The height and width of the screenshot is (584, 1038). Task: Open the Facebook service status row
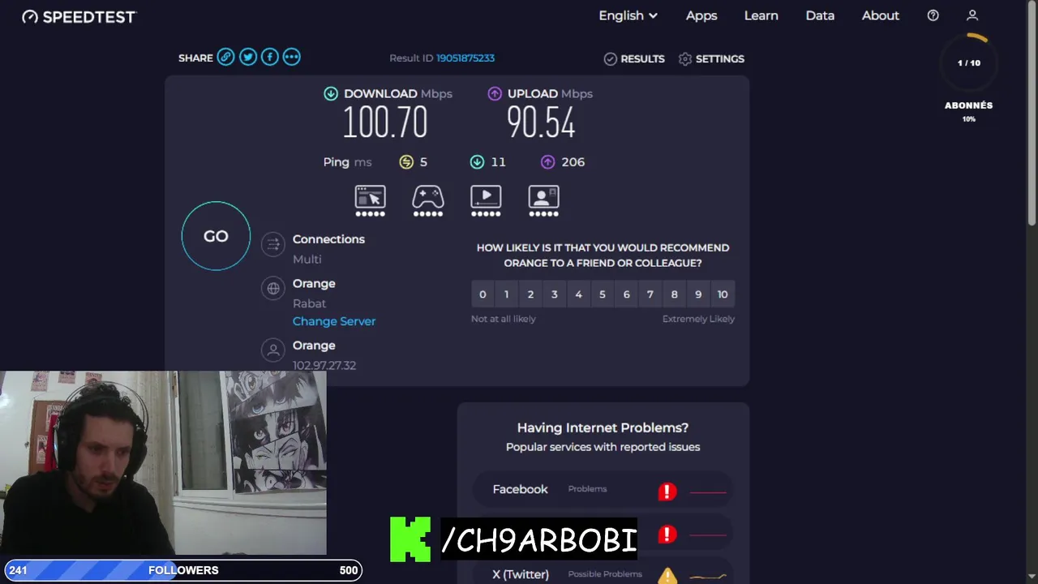click(x=603, y=489)
